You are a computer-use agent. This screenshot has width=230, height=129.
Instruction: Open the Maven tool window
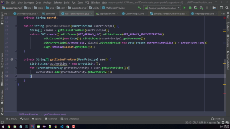pyautogui.click(x=228, y=26)
